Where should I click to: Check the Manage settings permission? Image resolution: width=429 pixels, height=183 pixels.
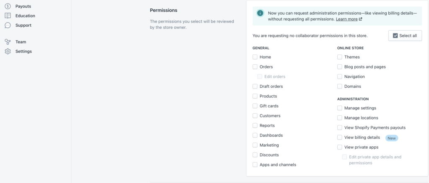click(x=340, y=108)
